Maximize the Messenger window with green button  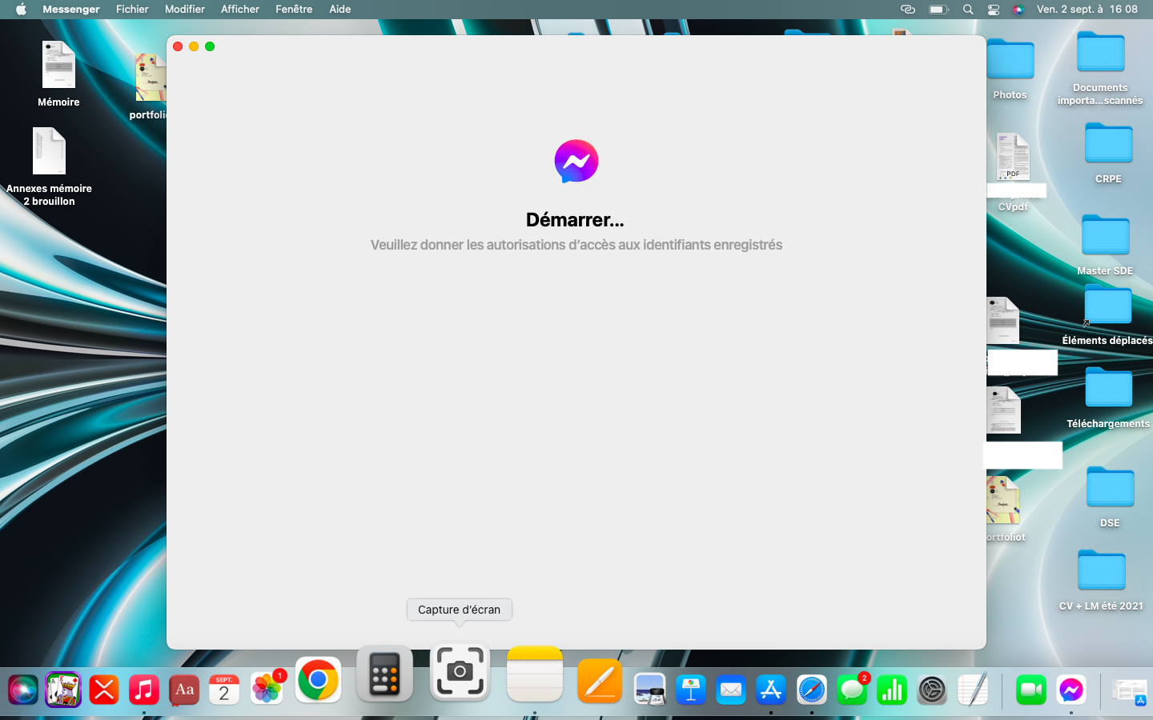point(210,46)
